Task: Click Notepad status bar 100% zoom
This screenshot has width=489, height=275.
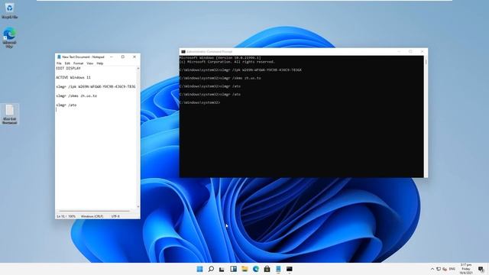Action: coord(72,216)
